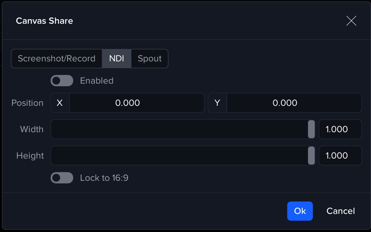371x232 pixels.
Task: Confirm with the Ok button
Action: pos(300,211)
